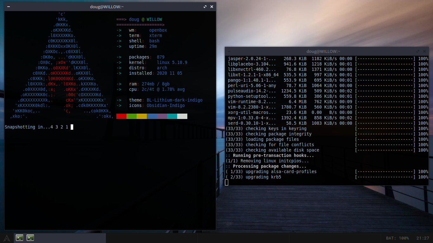Maximize the neofetch terminal window

click(x=205, y=7)
